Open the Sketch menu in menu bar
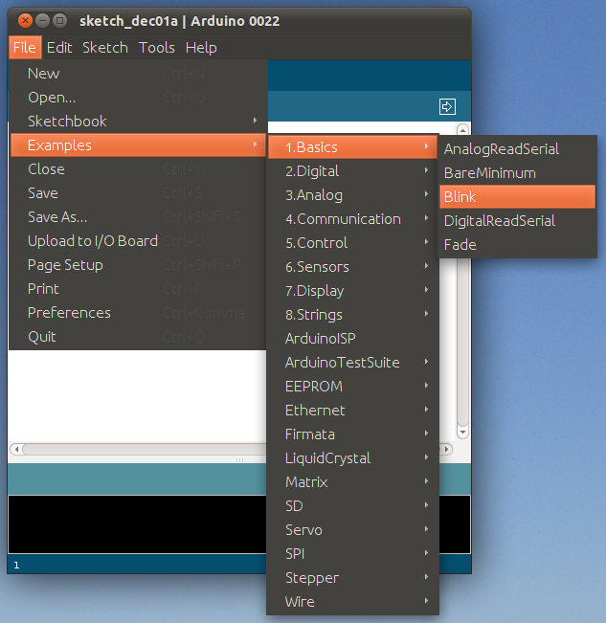 [x=105, y=47]
